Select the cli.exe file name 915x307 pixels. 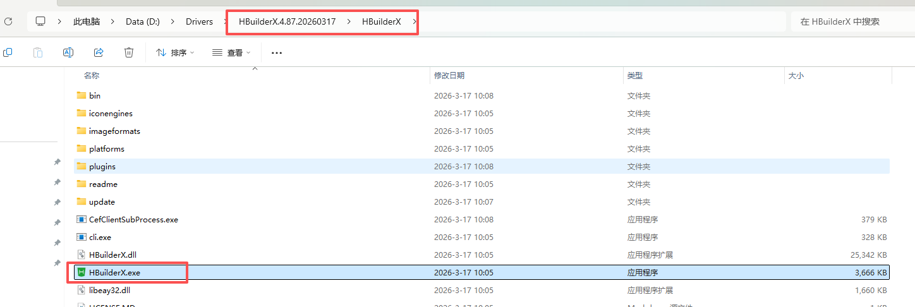pyautogui.click(x=100, y=237)
